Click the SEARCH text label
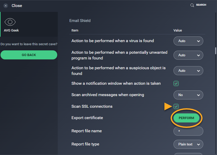This screenshot has width=217, height=155. tap(201, 5)
